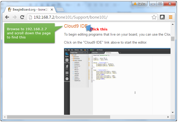Reload the page with the refresh icon
This screenshot has width=178, height=122.
click(22, 17)
